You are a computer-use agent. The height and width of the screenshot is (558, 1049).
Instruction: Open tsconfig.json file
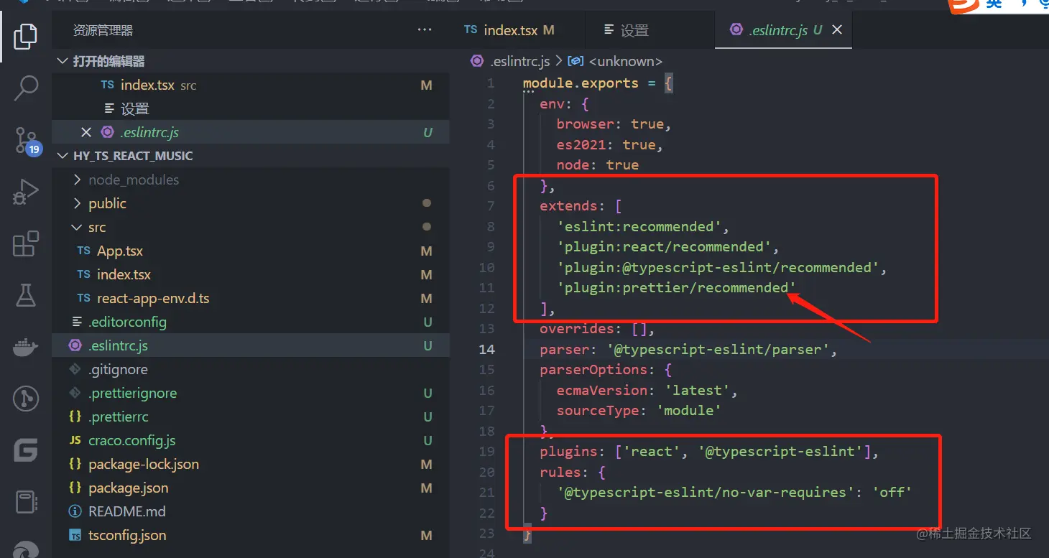click(251, 535)
